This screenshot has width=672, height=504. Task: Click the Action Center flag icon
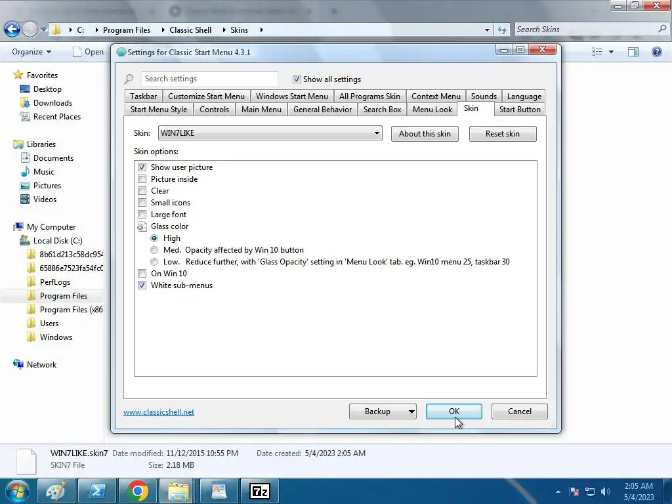pyautogui.click(x=574, y=492)
